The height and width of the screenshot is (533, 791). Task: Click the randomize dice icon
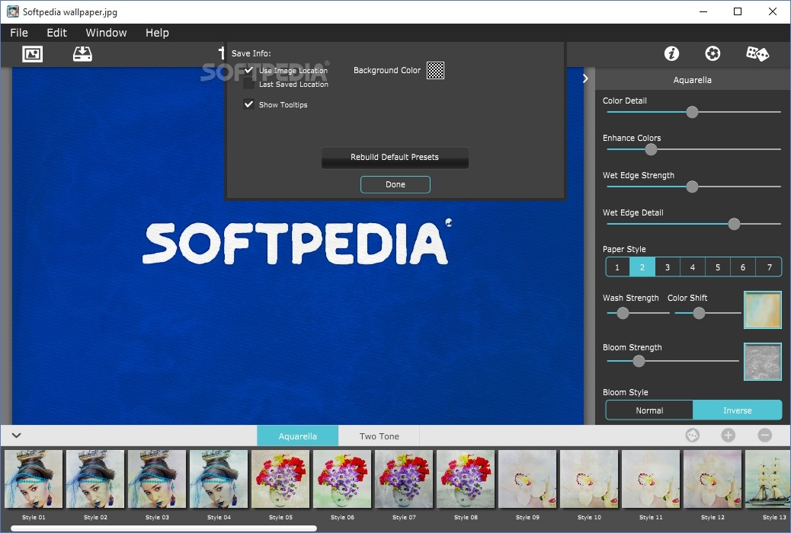tap(757, 53)
